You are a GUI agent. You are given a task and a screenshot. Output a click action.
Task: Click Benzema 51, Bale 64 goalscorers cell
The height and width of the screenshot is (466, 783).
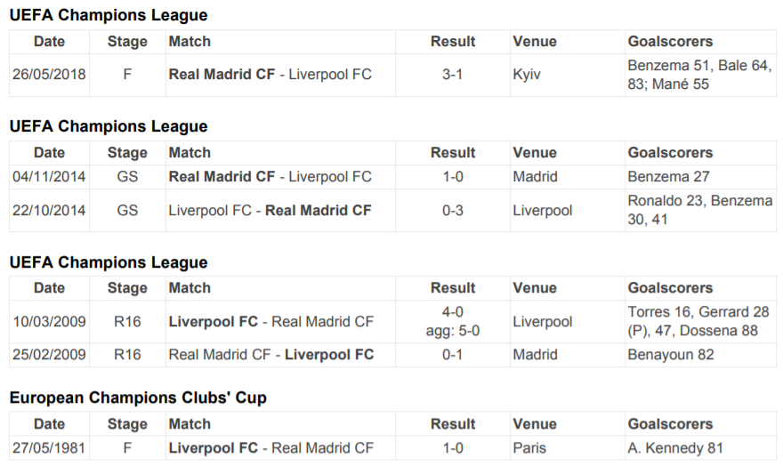(700, 75)
